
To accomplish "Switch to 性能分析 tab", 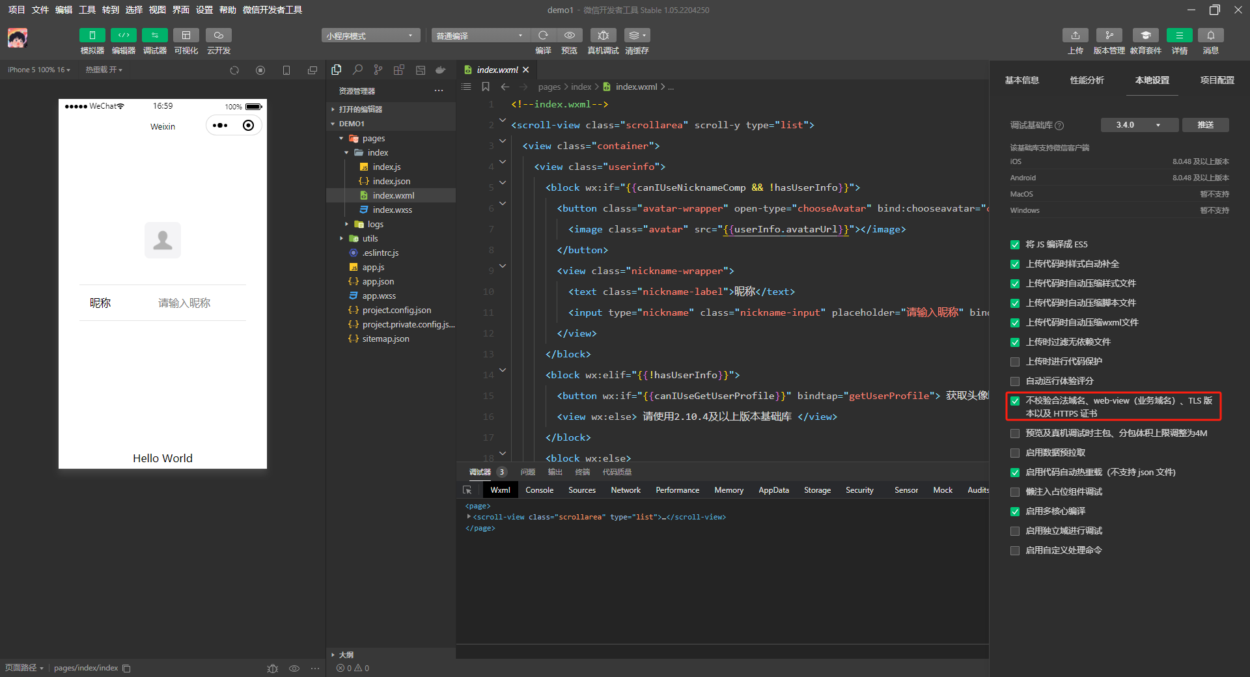I will [1087, 80].
